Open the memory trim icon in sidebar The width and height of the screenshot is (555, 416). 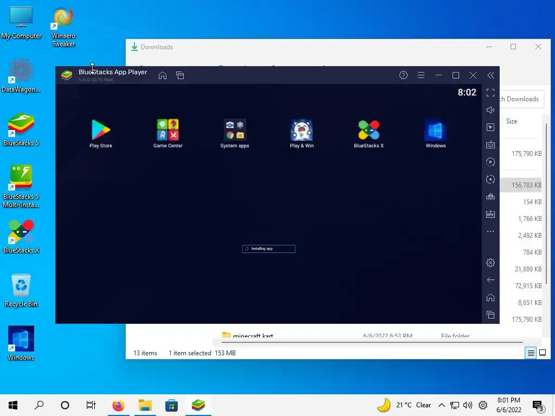[491, 197]
